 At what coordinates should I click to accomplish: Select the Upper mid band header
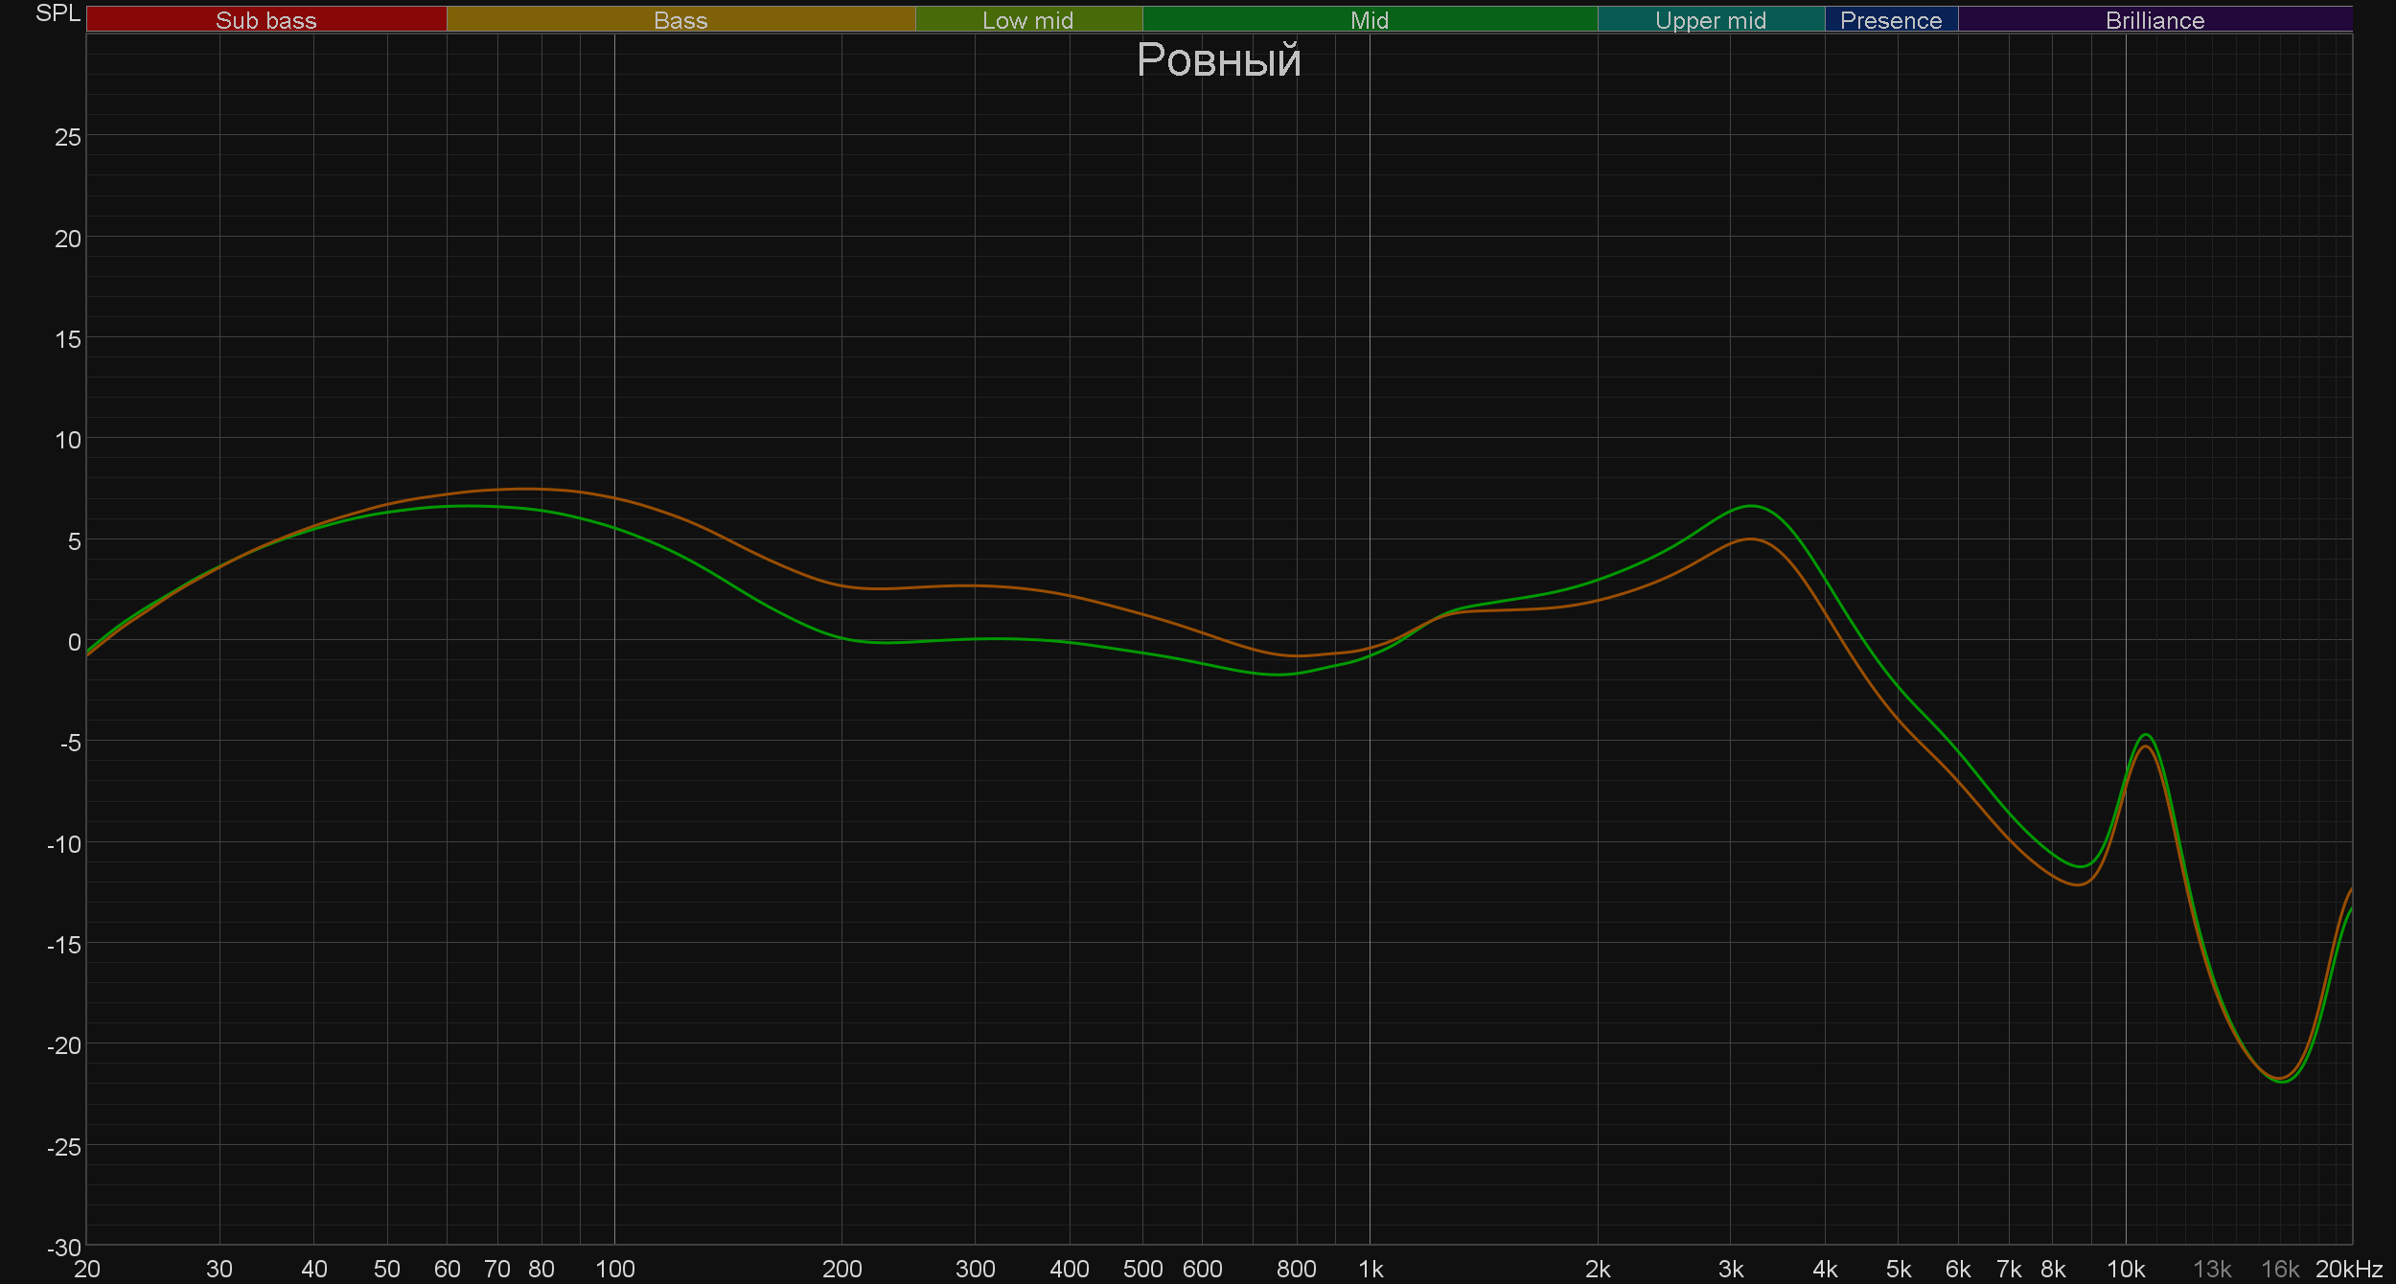tap(1710, 20)
